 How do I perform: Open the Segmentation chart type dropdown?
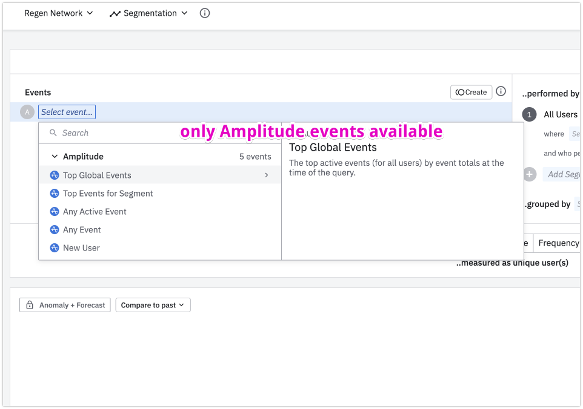148,13
